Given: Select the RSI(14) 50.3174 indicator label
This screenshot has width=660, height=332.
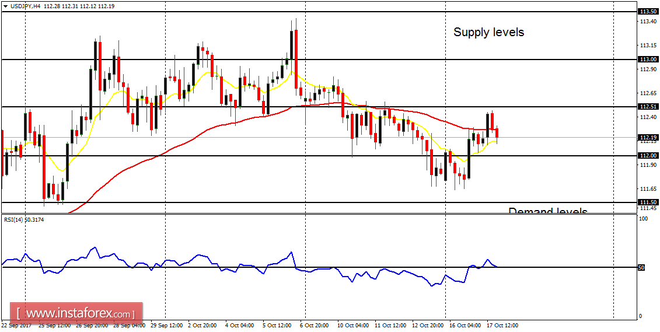Looking at the screenshot, I should click(x=23, y=219).
